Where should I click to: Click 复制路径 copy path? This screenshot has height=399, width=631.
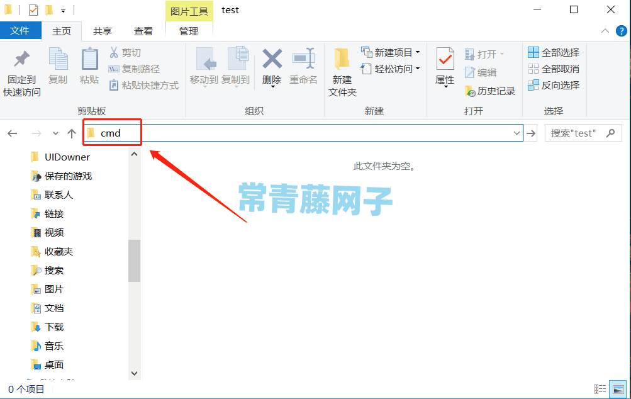(135, 69)
